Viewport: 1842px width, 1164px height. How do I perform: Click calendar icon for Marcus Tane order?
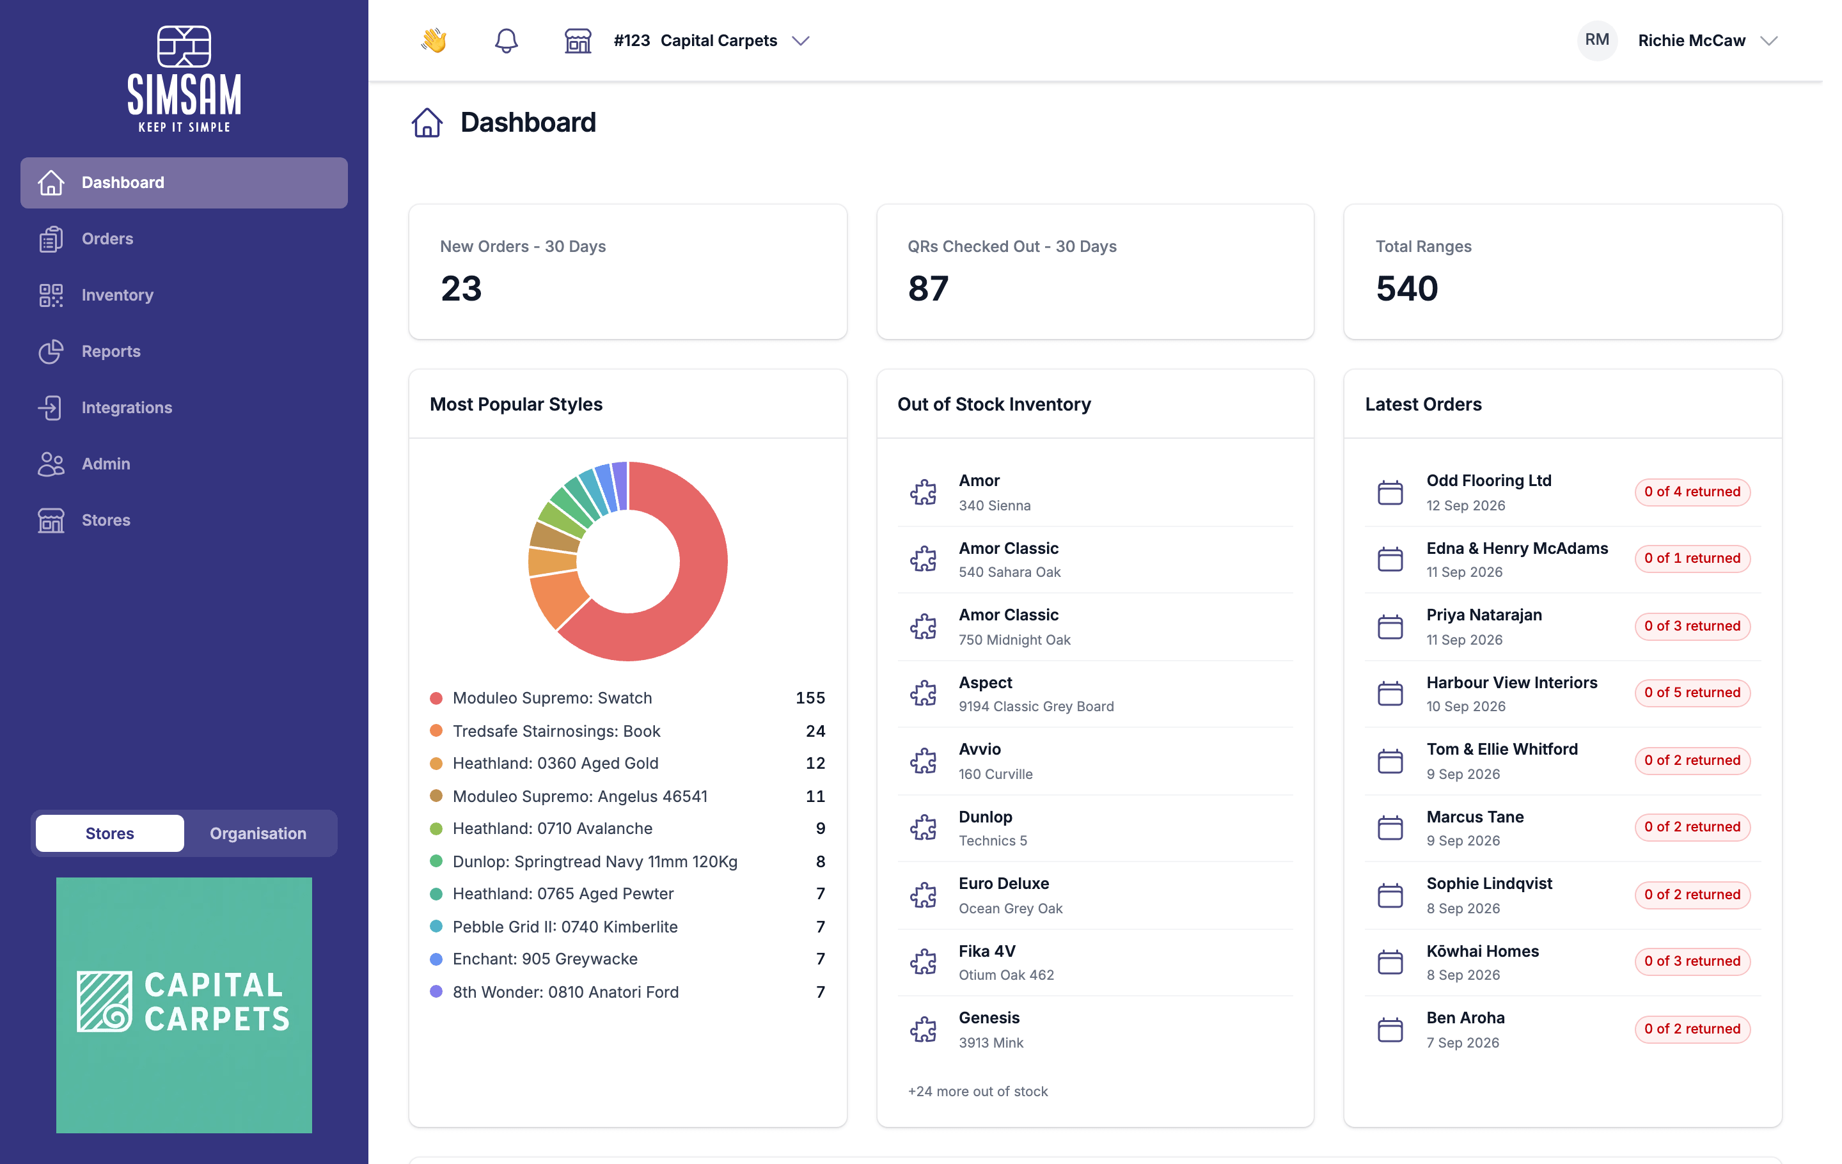1390,828
